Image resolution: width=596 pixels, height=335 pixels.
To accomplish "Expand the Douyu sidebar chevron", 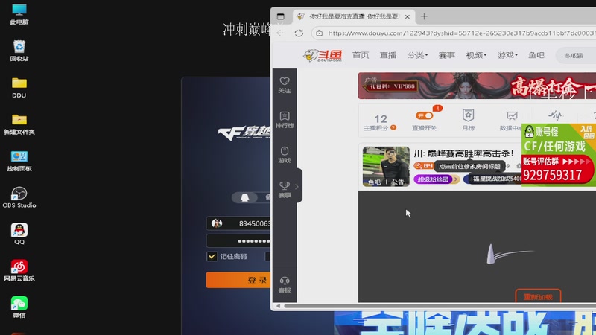I will tap(297, 187).
